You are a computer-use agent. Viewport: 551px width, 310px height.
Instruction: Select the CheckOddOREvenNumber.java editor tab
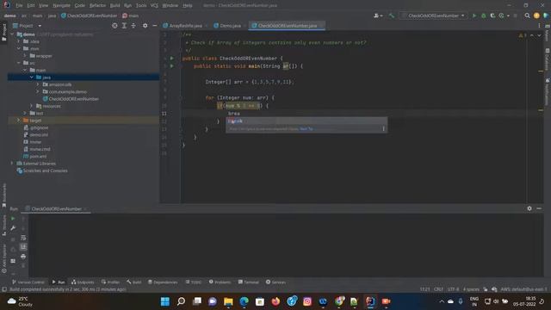point(287,26)
